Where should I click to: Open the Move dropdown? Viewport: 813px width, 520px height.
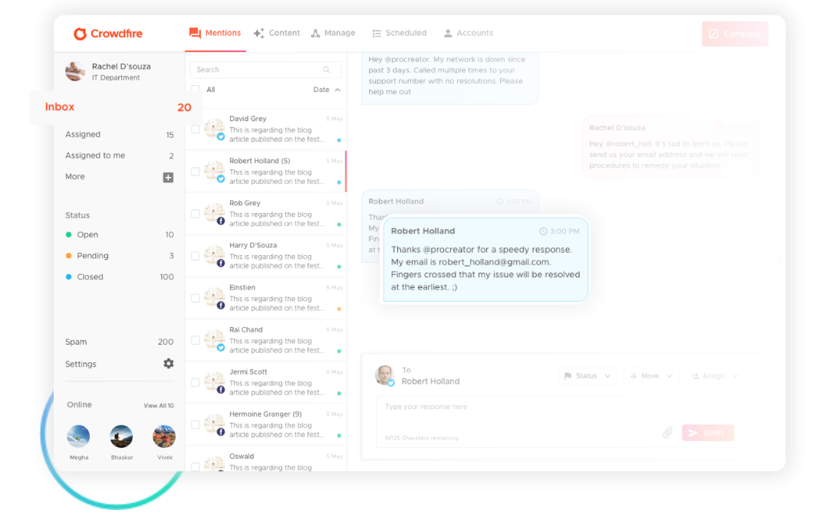point(651,376)
